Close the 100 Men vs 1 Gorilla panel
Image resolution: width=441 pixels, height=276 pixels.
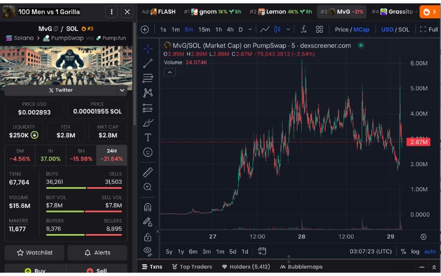[x=127, y=12]
